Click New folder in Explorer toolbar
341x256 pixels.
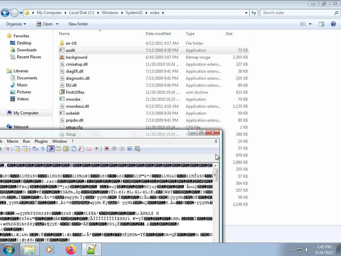(x=78, y=24)
